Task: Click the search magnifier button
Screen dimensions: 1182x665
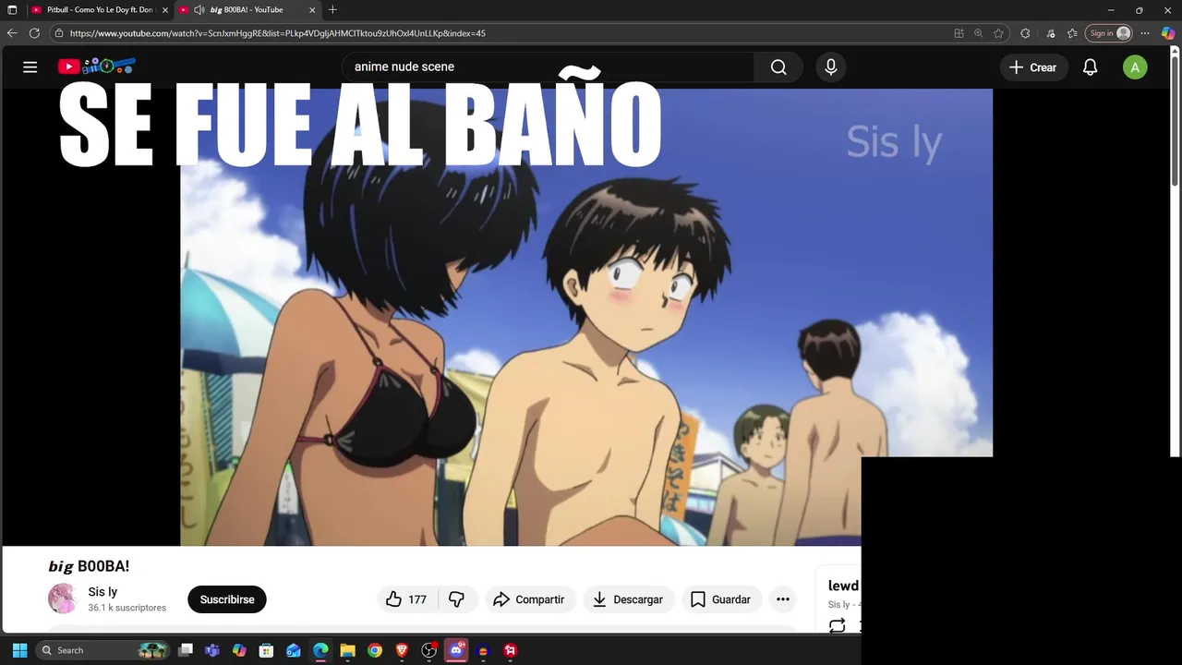Action: click(778, 67)
